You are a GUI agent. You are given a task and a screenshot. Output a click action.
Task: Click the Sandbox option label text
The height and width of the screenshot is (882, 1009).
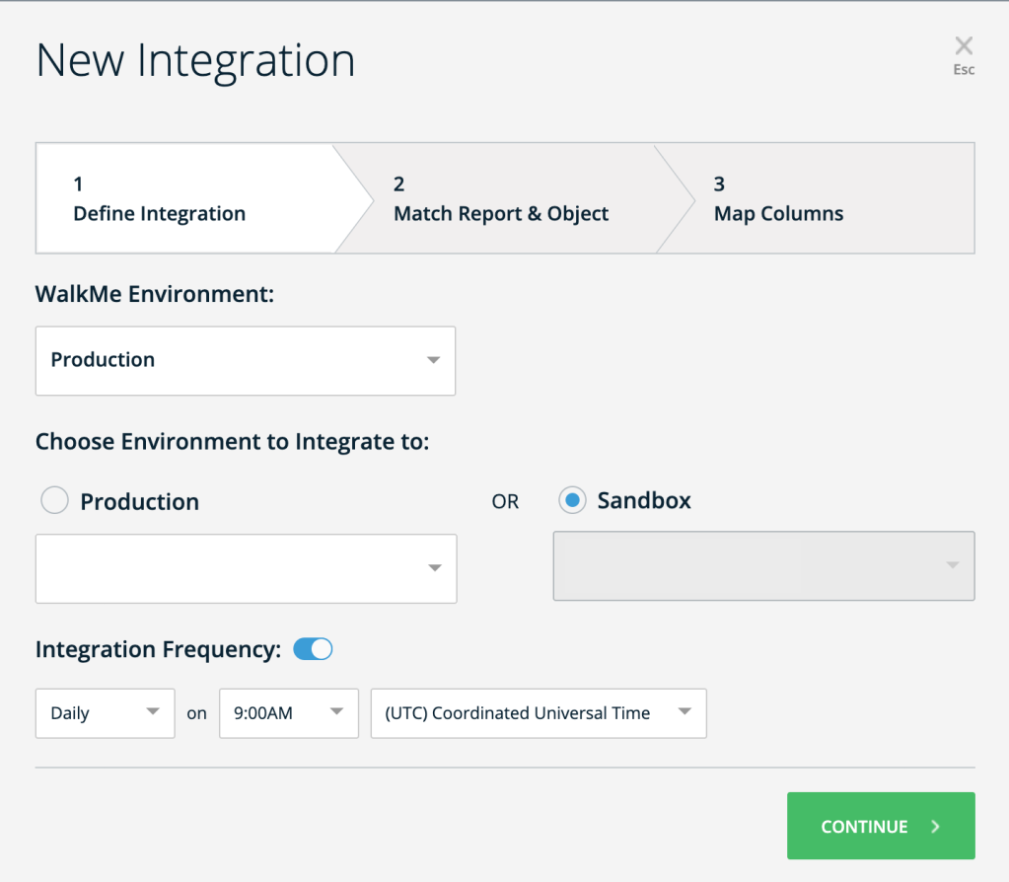[x=644, y=501]
